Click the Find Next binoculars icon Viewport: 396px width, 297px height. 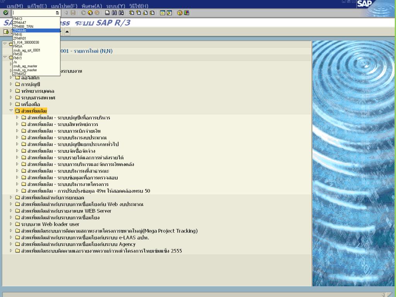coord(121,13)
